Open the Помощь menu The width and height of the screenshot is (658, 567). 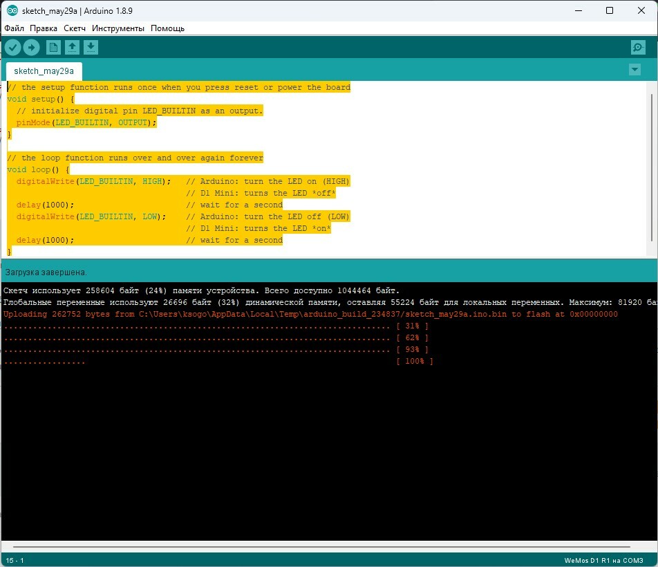pos(167,28)
